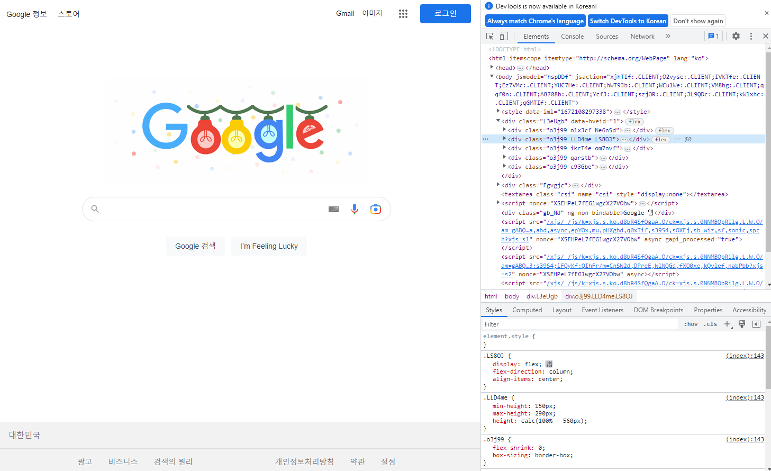This screenshot has height=471, width=771.
Task: Activate the DevTools inspect element picker
Action: click(490, 36)
